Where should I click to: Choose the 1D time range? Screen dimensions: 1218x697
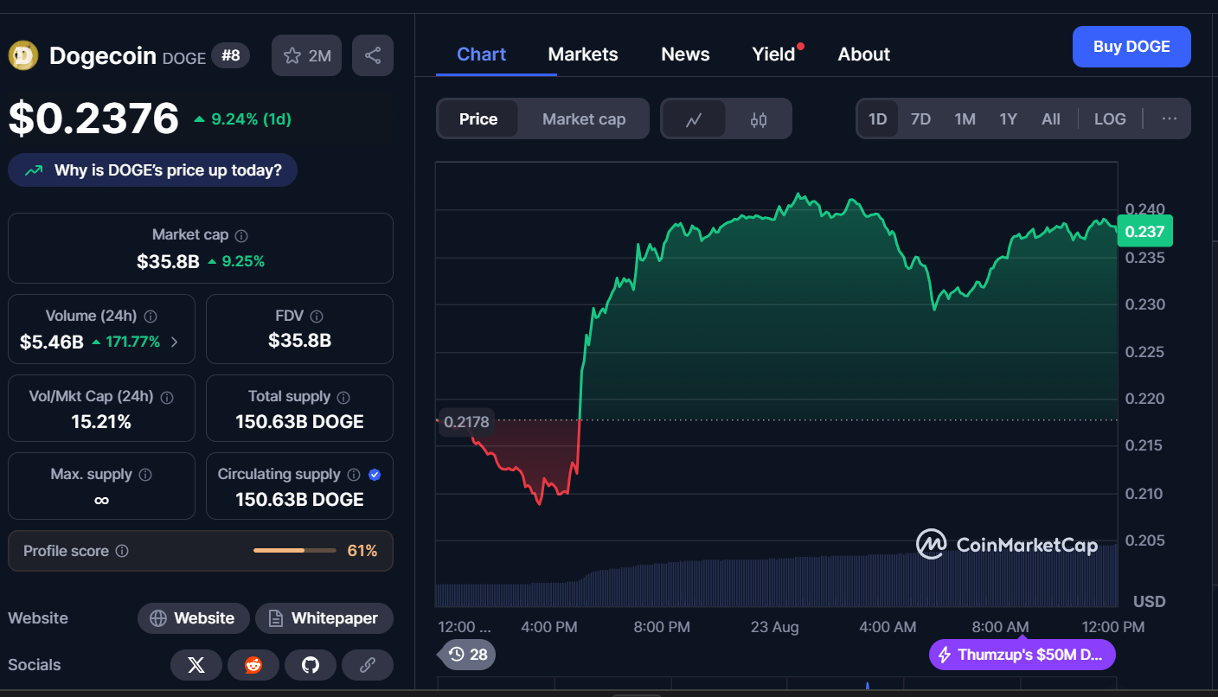pos(878,118)
